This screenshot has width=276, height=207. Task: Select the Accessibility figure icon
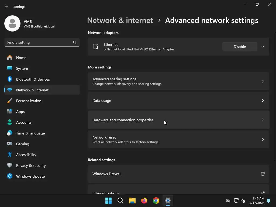10,155
